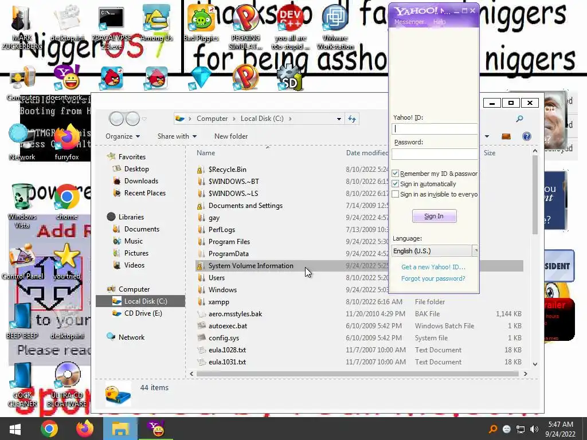Open Explorer help via the question mark
587x440 pixels.
pos(527,136)
